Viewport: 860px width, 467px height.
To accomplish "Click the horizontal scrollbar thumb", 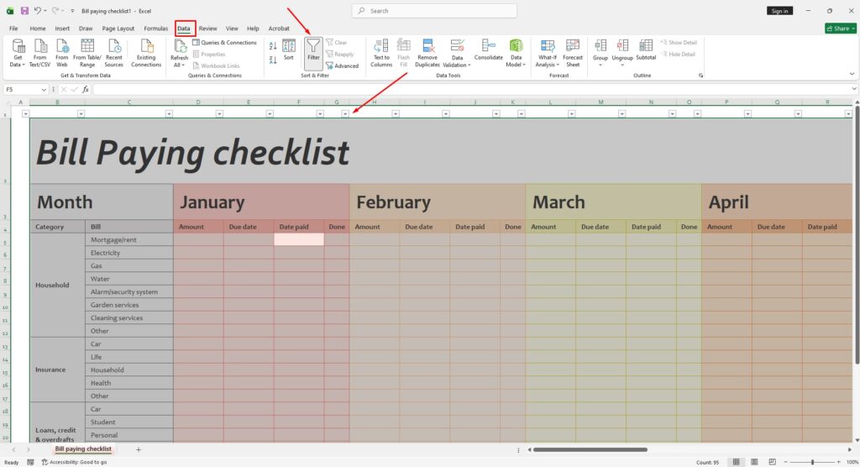I will [590, 449].
